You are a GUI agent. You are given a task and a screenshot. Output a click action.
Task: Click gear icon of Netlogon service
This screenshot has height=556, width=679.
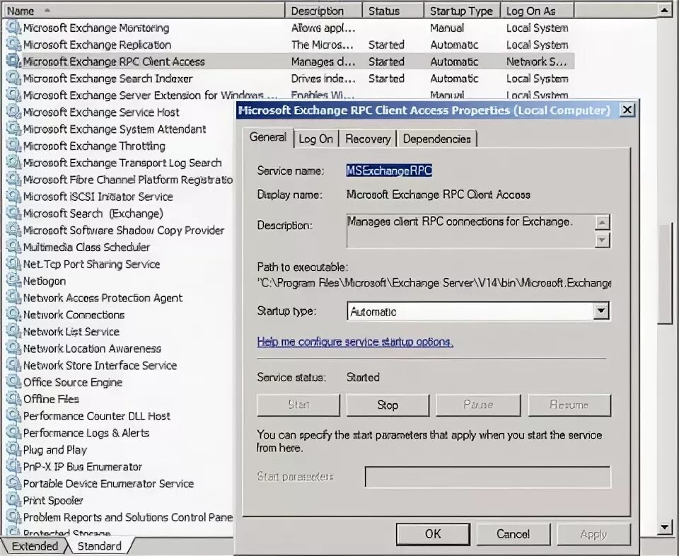point(13,282)
